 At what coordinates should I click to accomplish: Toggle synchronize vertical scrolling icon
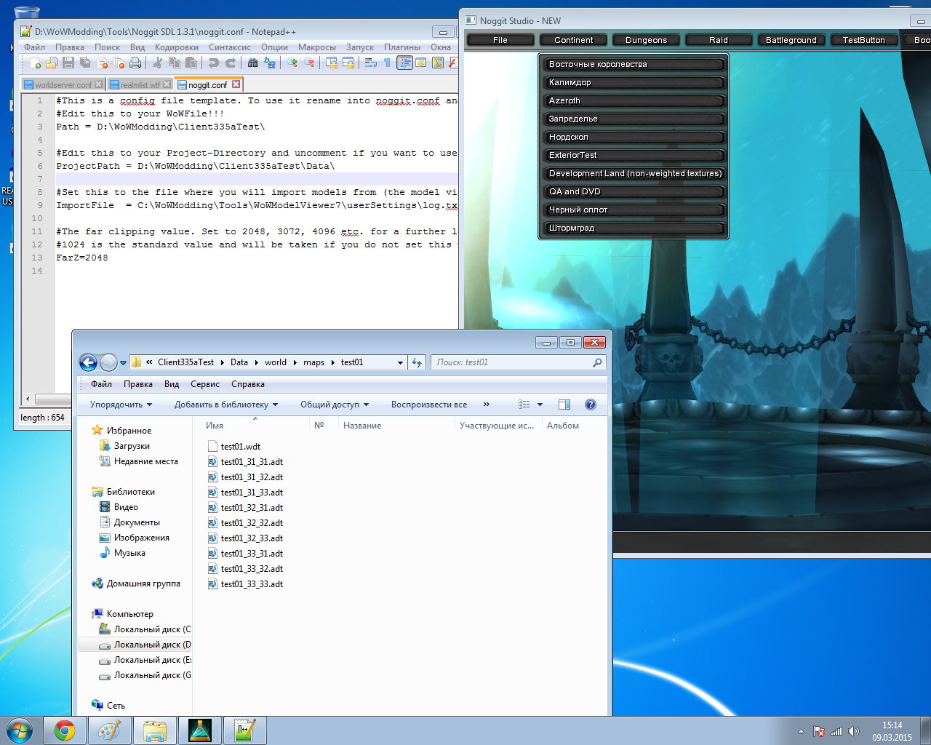[x=332, y=63]
